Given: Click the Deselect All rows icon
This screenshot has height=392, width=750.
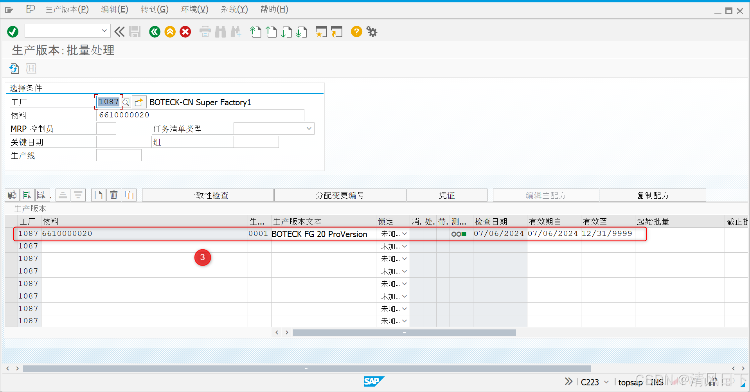Looking at the screenshot, I should [42, 195].
